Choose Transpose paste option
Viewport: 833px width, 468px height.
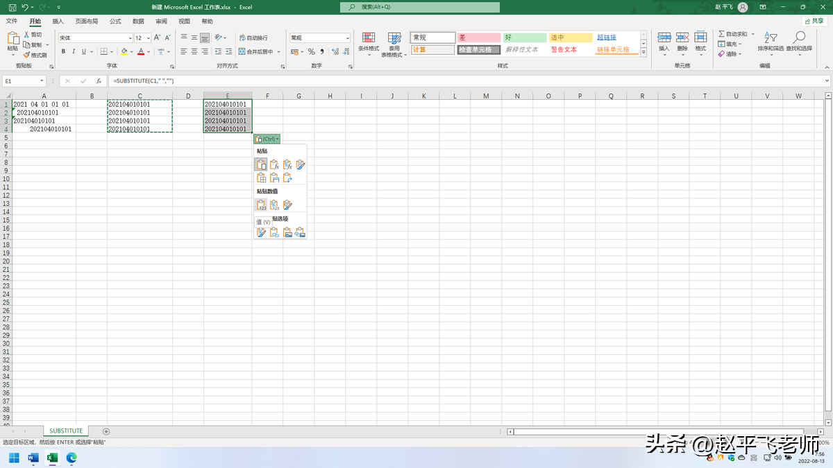tap(287, 177)
